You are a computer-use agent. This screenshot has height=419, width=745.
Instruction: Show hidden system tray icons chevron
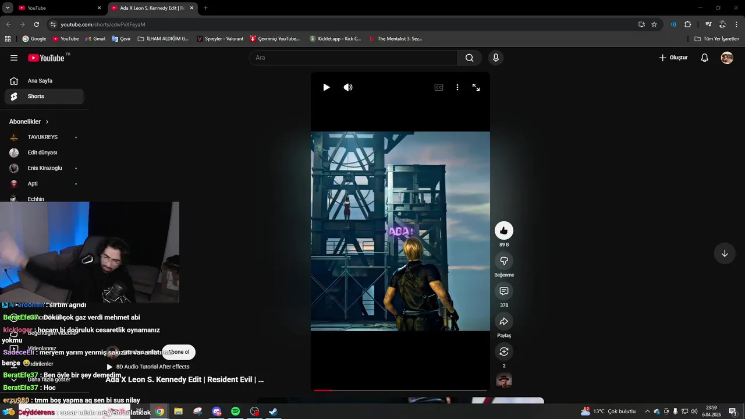(x=647, y=411)
